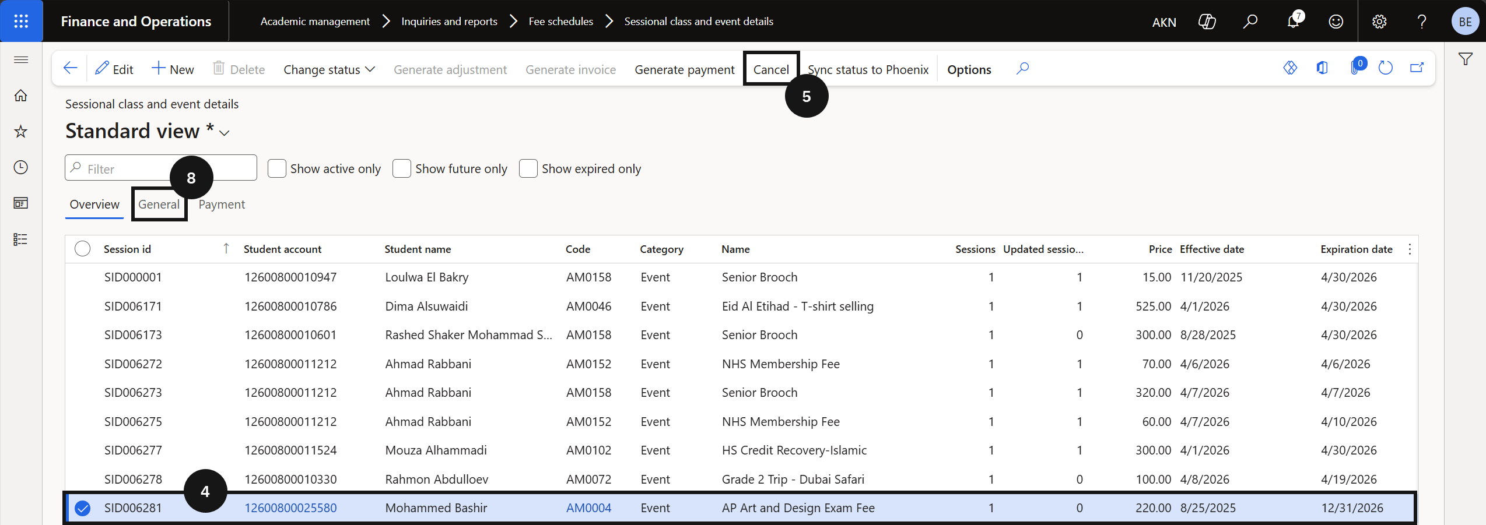Click the back arrow in the action pane
Screen dimensions: 1486x525
71,69
